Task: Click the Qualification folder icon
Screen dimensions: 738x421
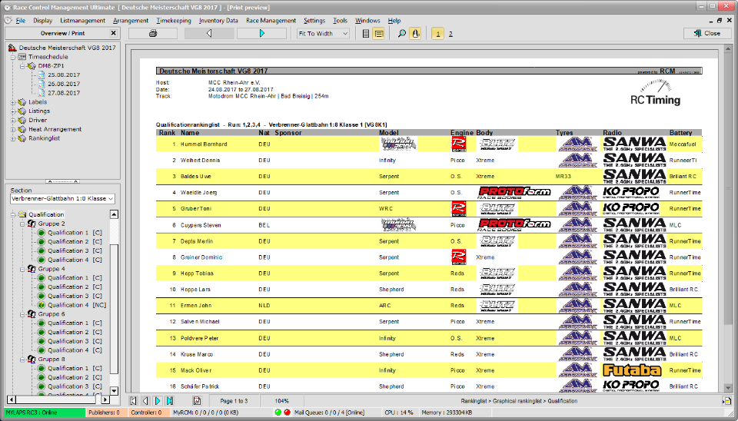Action: click(22, 214)
